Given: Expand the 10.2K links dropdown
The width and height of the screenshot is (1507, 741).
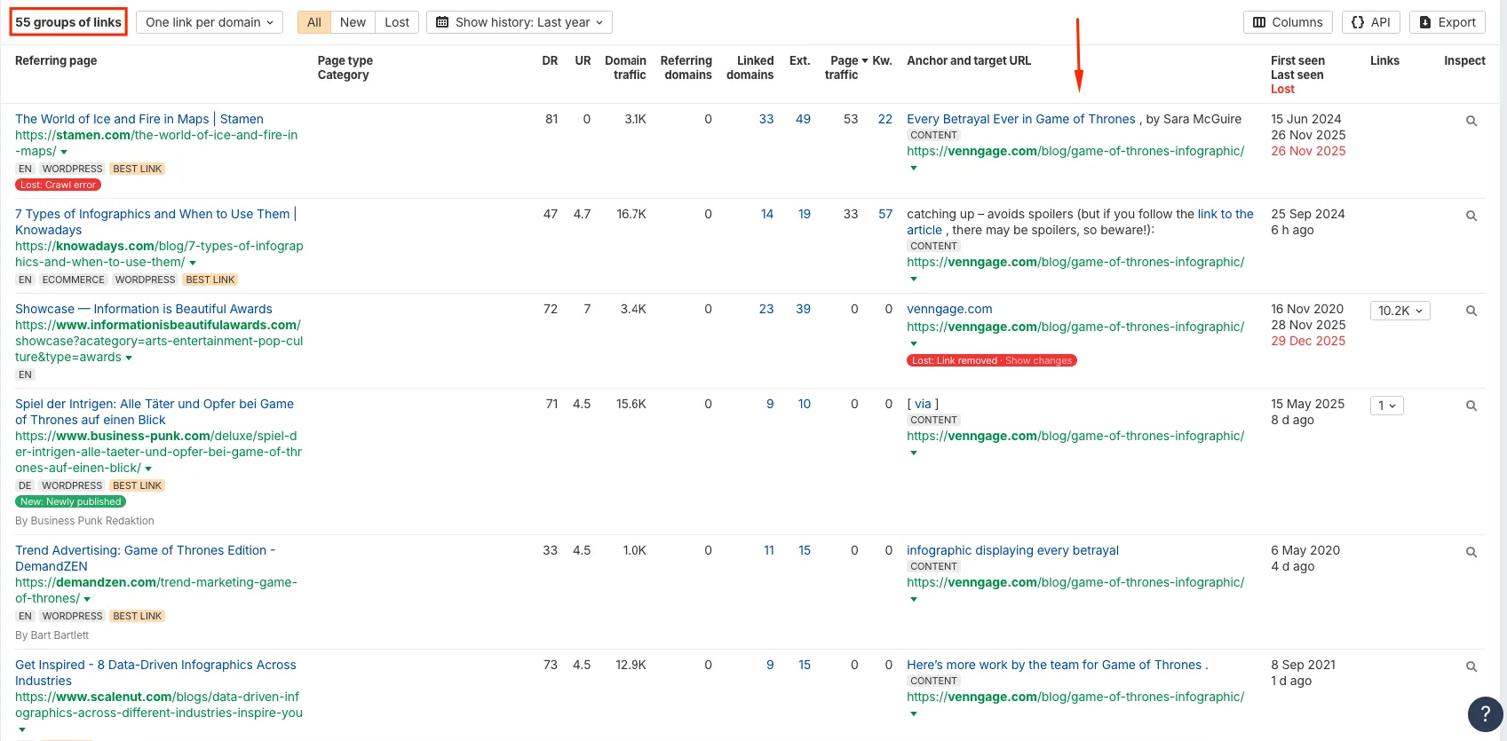Looking at the screenshot, I should (1400, 311).
